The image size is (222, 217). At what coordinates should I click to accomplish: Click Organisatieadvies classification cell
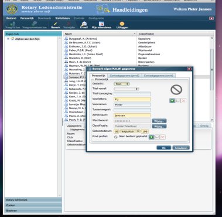(x=149, y=54)
